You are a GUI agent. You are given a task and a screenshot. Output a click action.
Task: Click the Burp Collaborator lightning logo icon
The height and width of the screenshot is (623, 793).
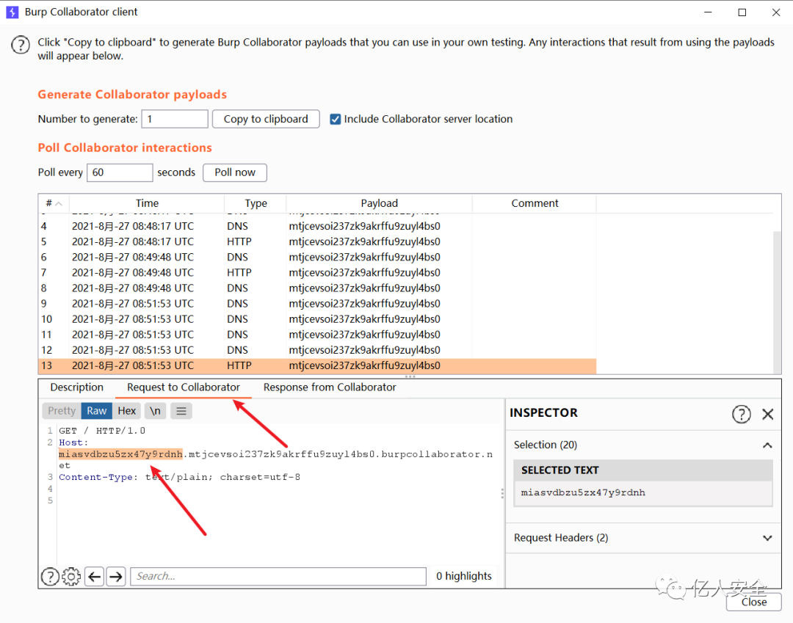click(x=12, y=12)
